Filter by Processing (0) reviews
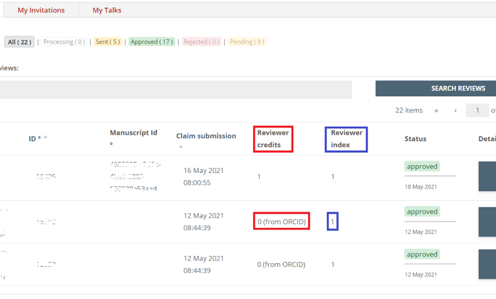The width and height of the screenshot is (496, 299). pyautogui.click(x=64, y=42)
